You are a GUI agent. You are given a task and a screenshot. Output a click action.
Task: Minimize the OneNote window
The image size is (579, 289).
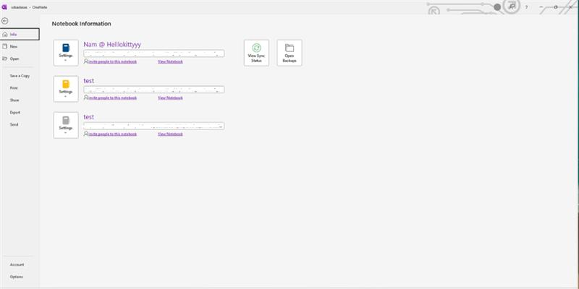(x=541, y=7)
